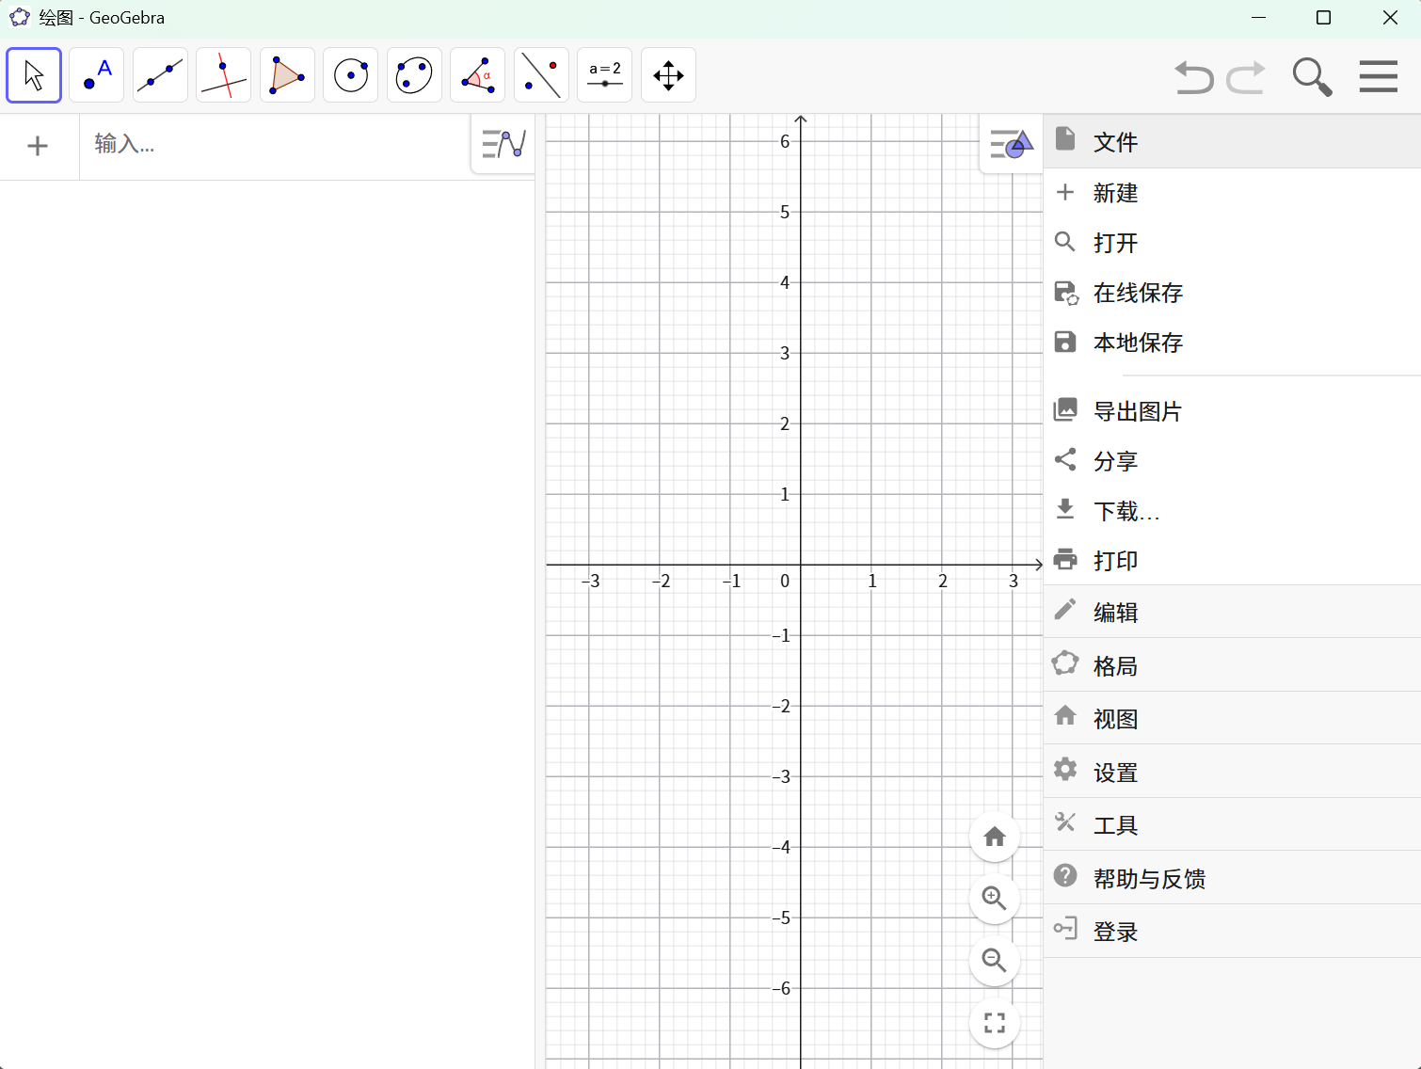Select the Move Graphics View tool
Screen dimensions: 1421x1069
[668, 74]
